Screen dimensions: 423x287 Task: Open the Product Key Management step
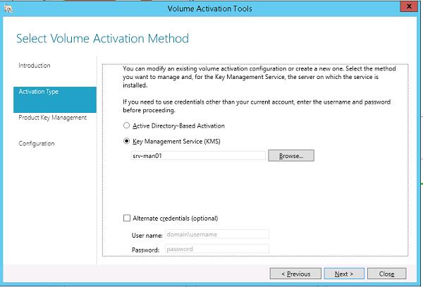(x=52, y=118)
